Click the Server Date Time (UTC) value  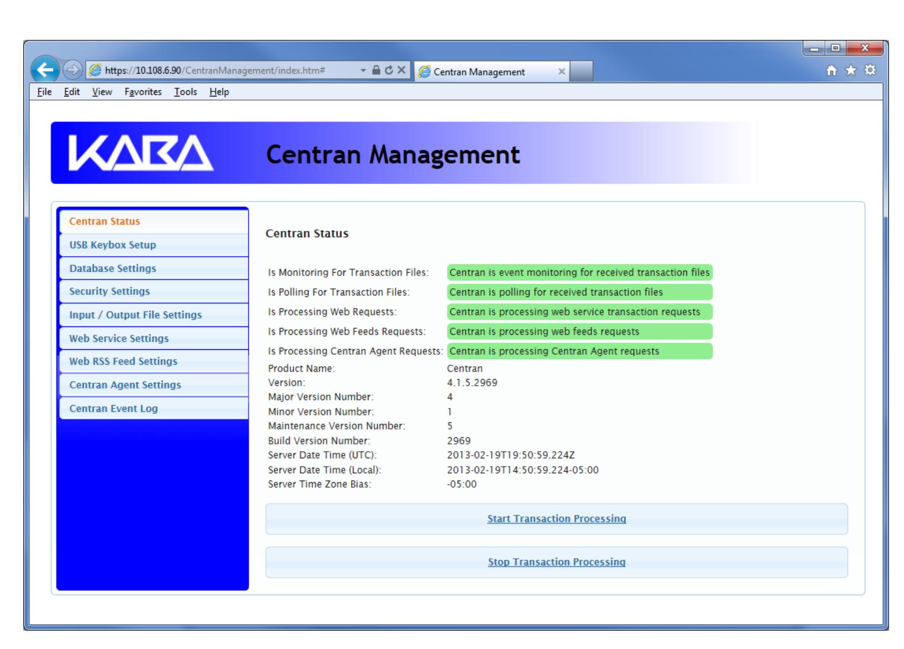pos(511,456)
